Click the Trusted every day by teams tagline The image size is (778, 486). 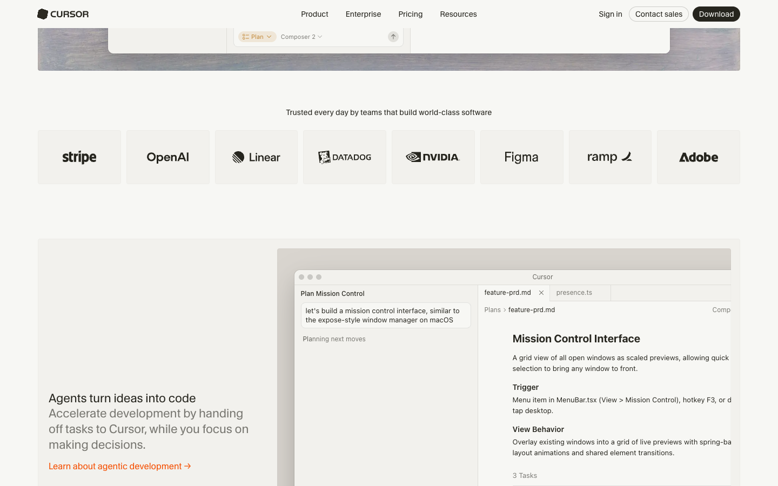click(389, 112)
